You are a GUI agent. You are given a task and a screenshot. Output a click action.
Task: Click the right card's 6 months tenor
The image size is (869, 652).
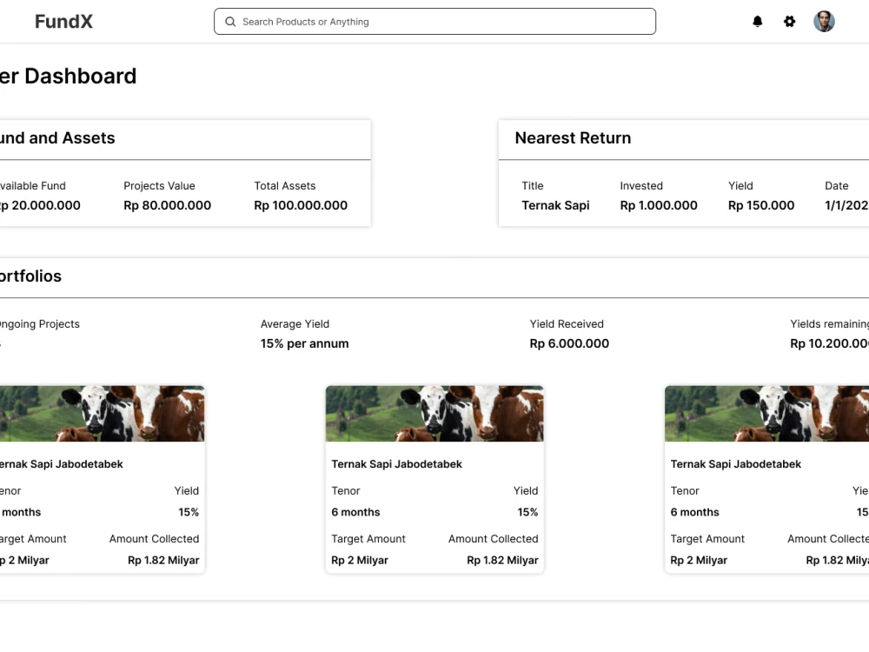[695, 512]
